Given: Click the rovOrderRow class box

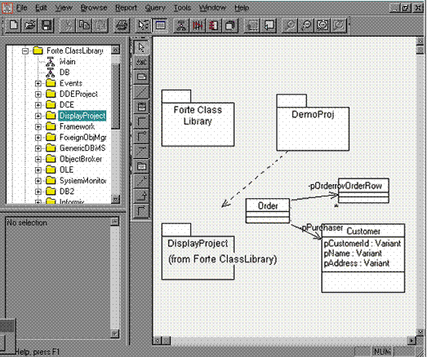Looking at the screenshot, I should [363, 191].
